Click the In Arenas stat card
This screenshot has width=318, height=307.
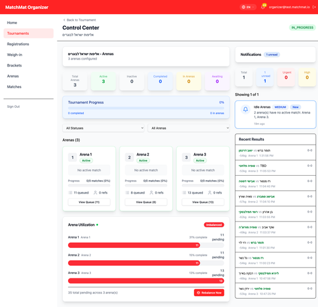click(x=189, y=81)
